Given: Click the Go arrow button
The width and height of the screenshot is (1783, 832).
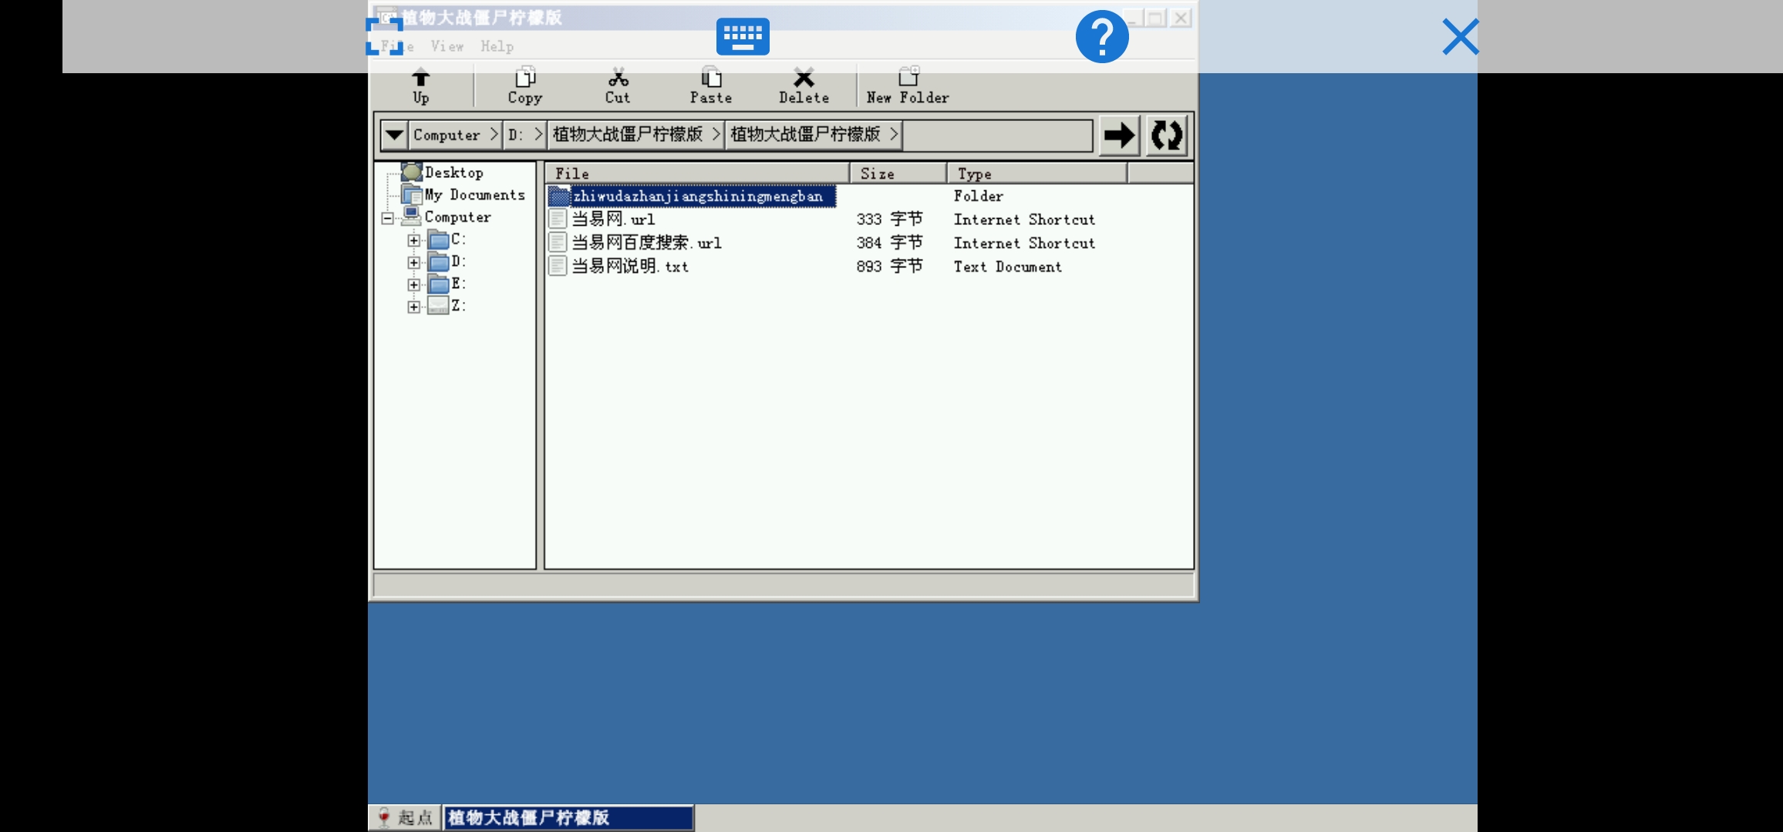Looking at the screenshot, I should [x=1119, y=136].
